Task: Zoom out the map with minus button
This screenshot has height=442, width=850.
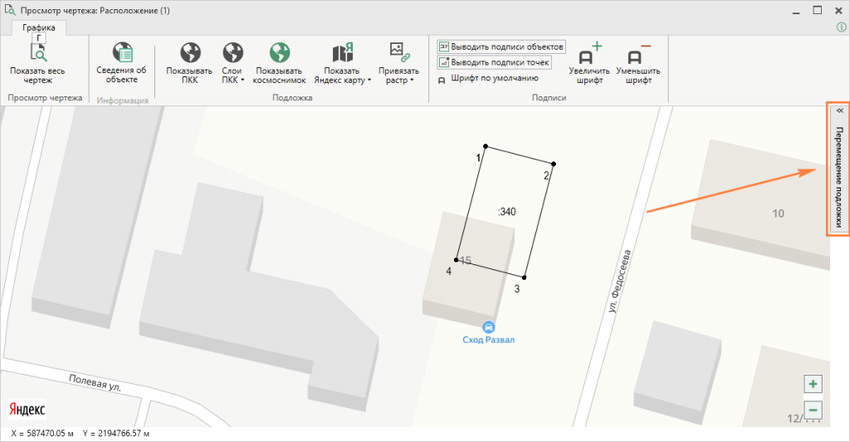Action: tap(813, 410)
